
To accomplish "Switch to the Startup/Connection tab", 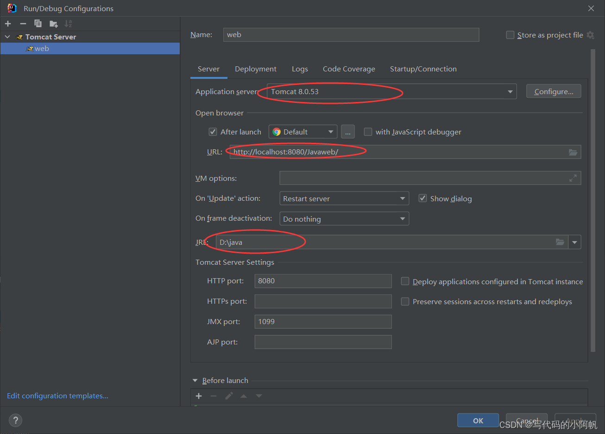I will point(423,69).
